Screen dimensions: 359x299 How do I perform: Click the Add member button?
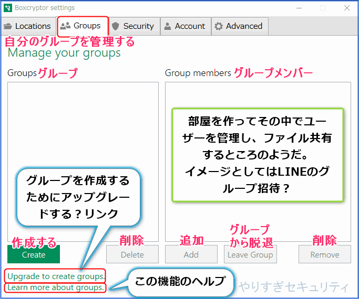tap(191, 254)
